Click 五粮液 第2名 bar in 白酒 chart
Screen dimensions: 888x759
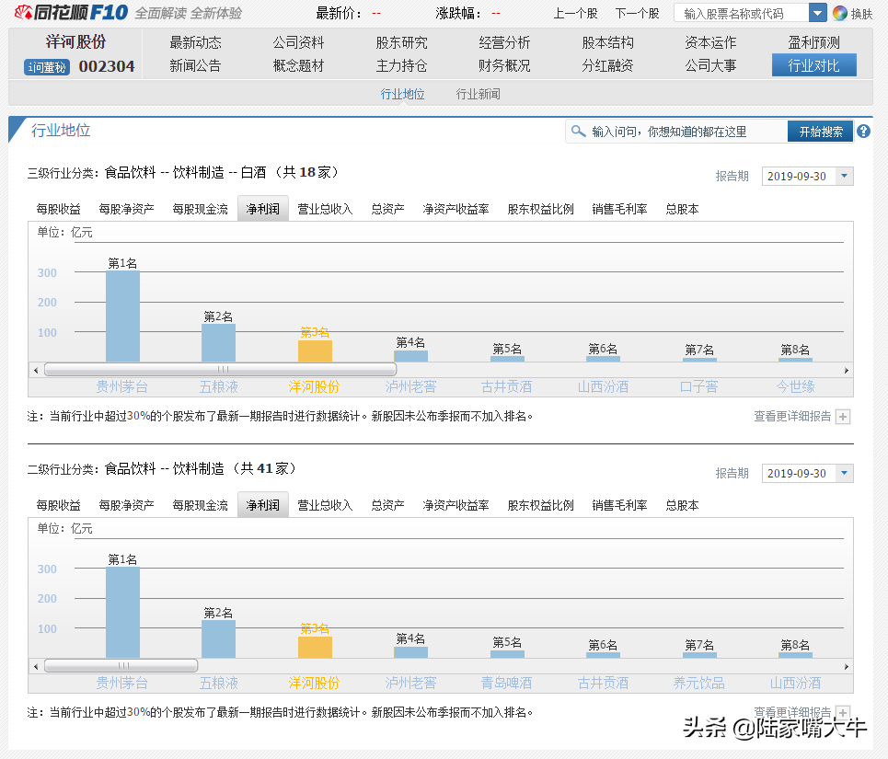(219, 343)
